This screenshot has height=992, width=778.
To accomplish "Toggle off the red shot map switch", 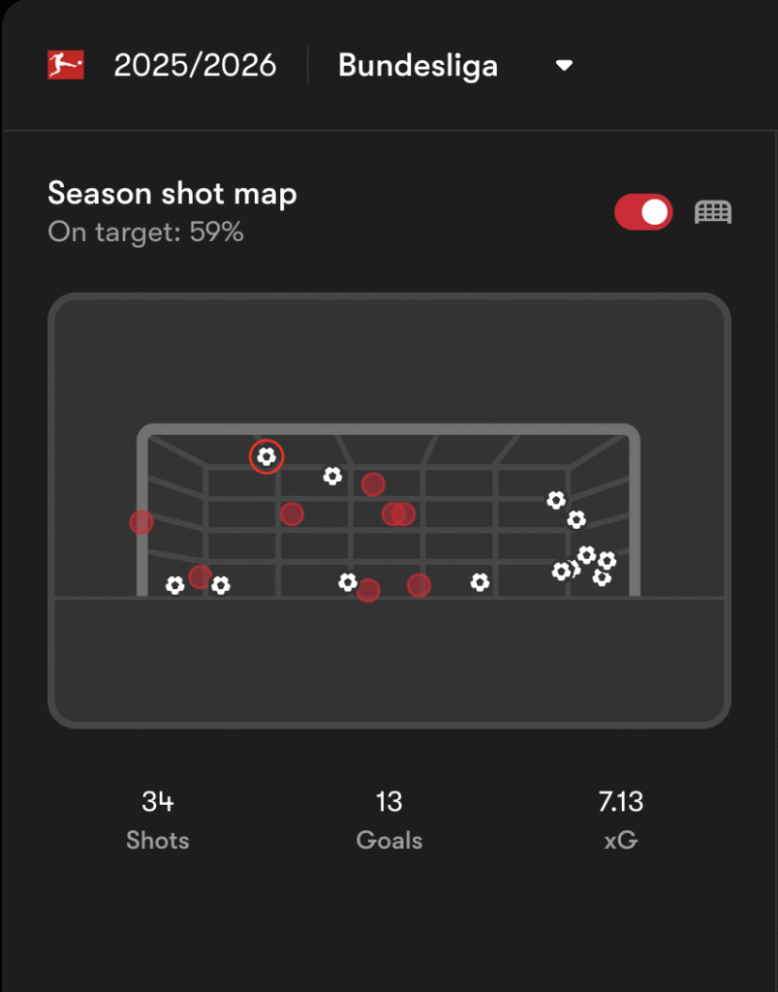I will (643, 212).
